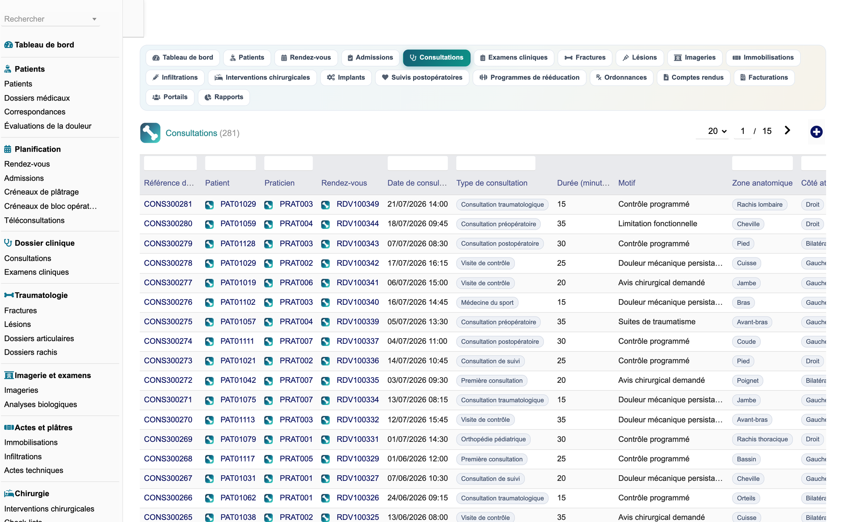Click the Tableau de bord sidebar gauge icon
Image resolution: width=844 pixels, height=522 pixels.
click(8, 45)
